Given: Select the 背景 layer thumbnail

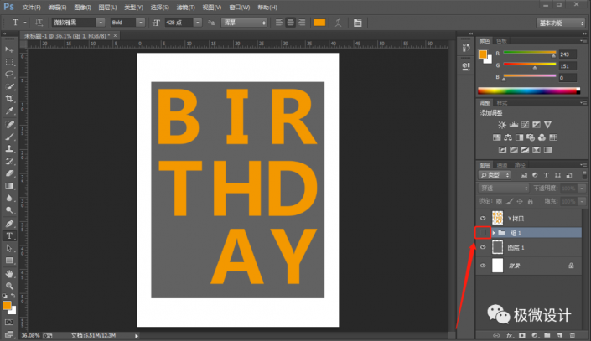Looking at the screenshot, I should (x=497, y=265).
